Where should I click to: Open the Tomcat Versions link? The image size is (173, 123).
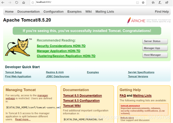click(138, 76)
